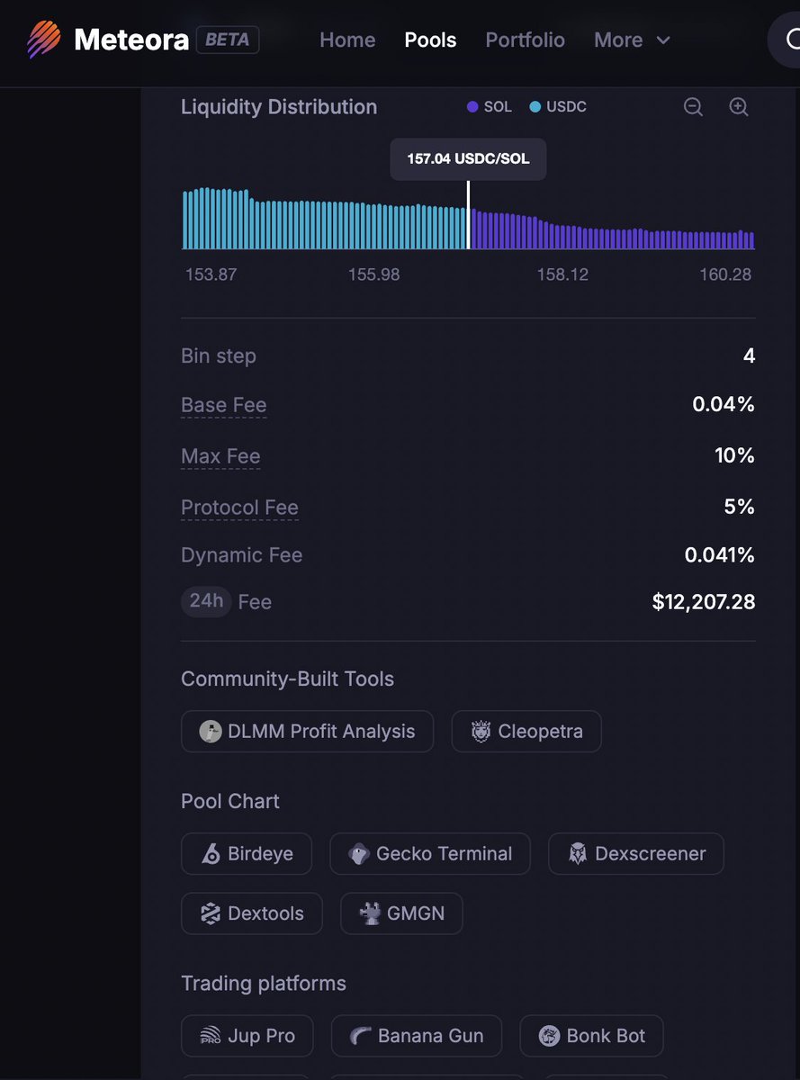This screenshot has height=1080, width=800.
Task: Click the Jup Pro logo icon
Action: click(x=211, y=1036)
